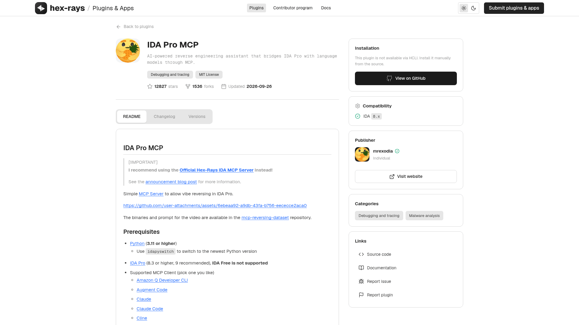Open Amazon Q Developer CLI link
Image resolution: width=579 pixels, height=325 pixels.
tap(162, 280)
